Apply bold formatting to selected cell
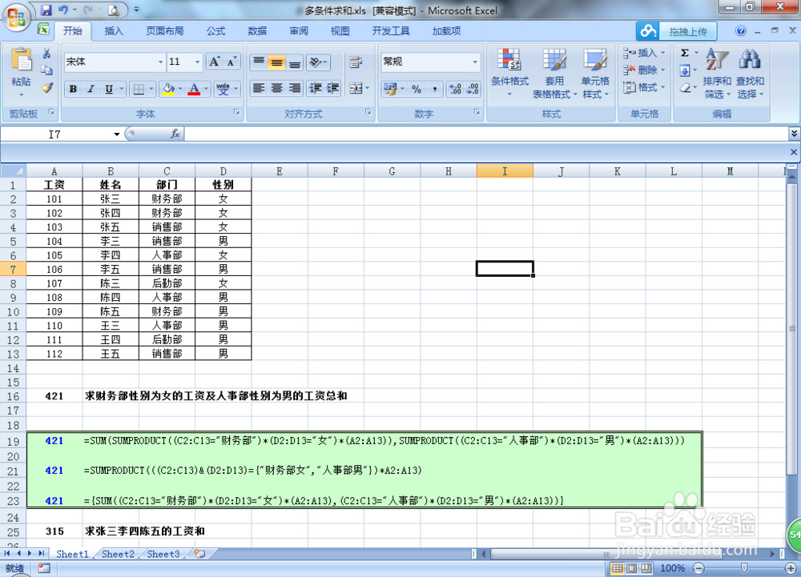The height and width of the screenshot is (577, 801). pos(74,88)
